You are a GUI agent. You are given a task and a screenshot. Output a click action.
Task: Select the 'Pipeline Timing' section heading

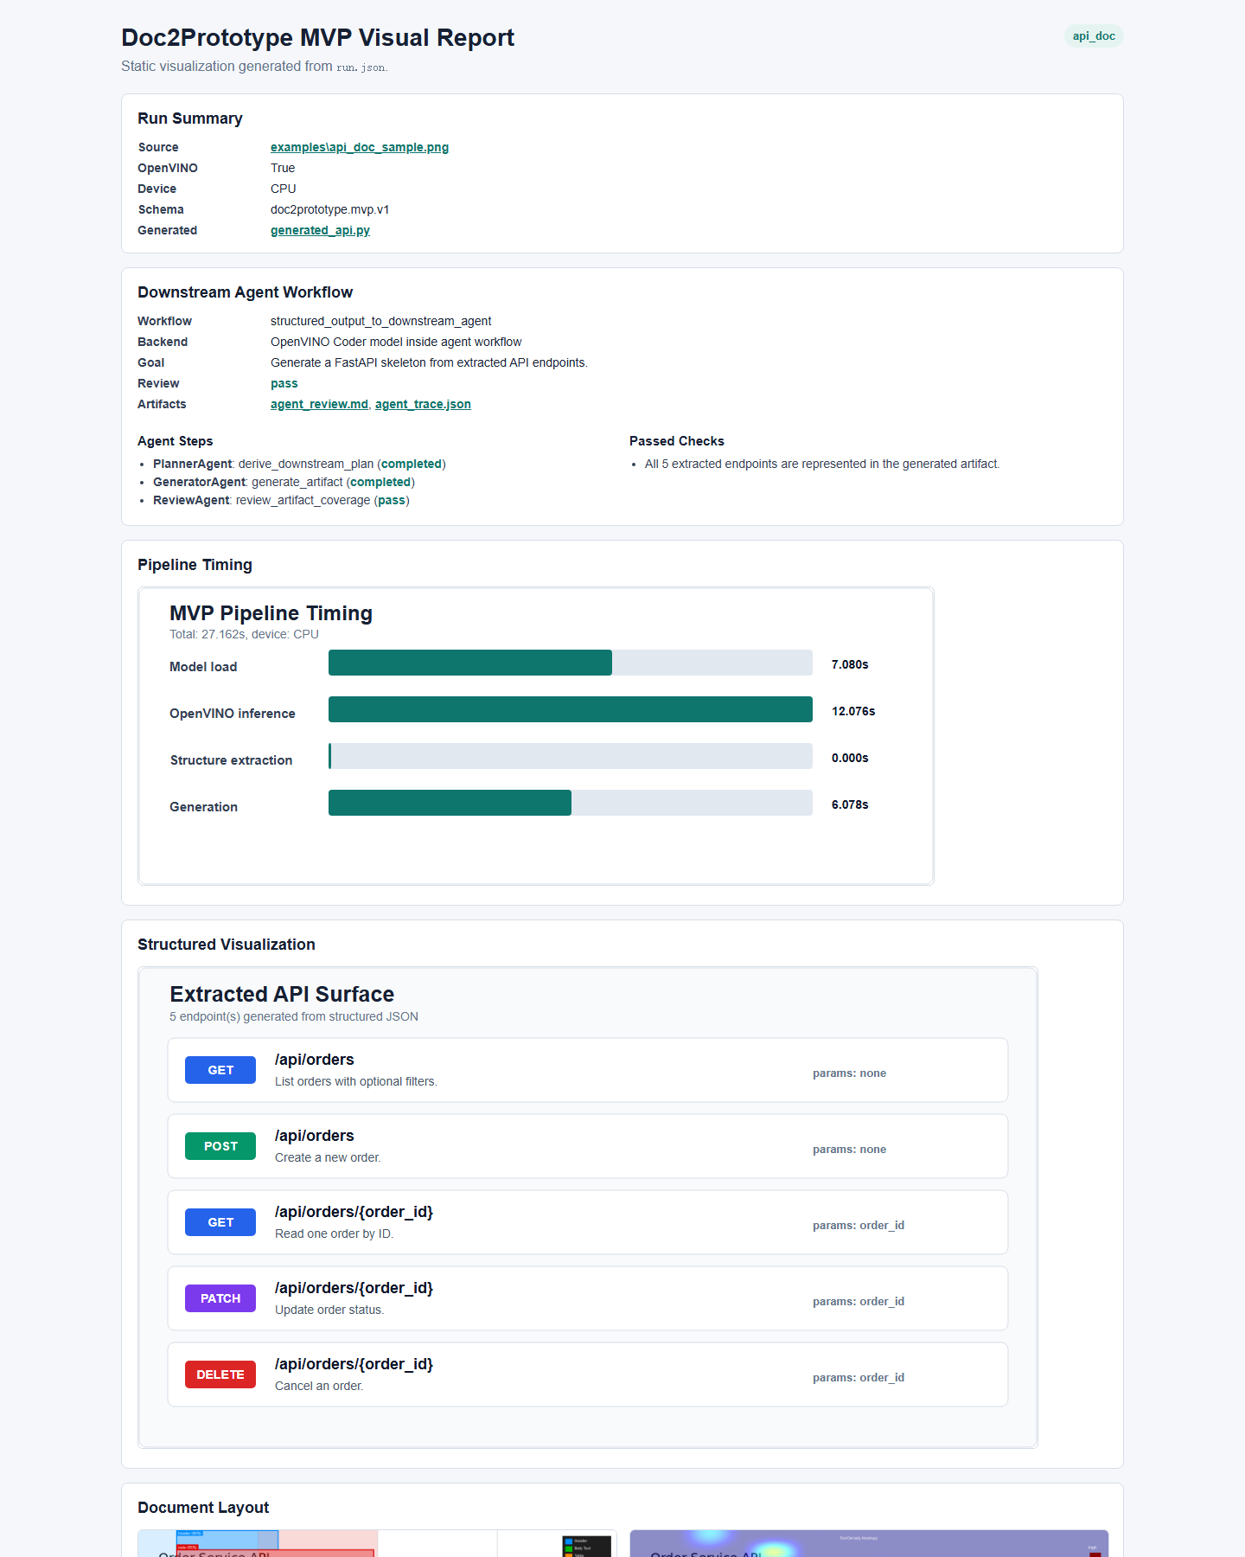pyautogui.click(x=195, y=565)
